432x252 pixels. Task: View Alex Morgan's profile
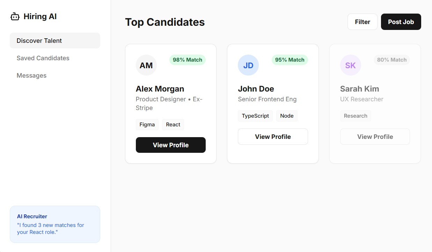tap(170, 145)
